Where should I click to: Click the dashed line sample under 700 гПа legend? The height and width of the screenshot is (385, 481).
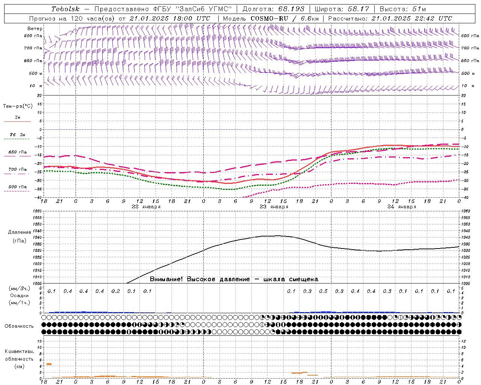[17, 174]
